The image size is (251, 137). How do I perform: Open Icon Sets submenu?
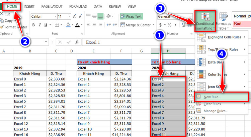[222, 87]
